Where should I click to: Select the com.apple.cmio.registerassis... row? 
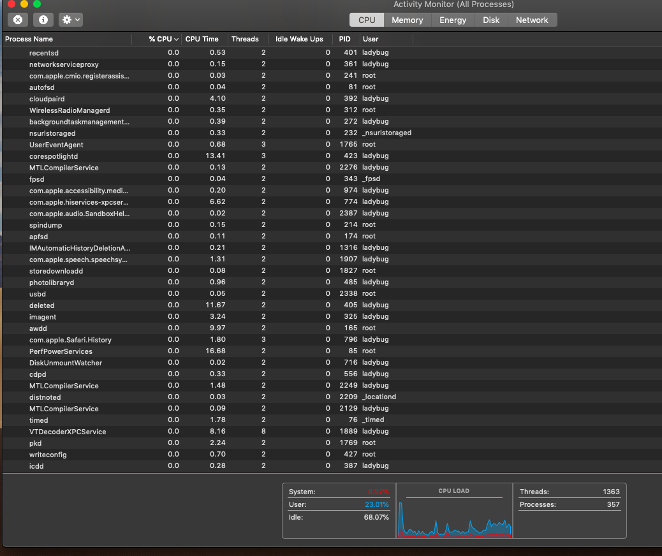(332, 76)
